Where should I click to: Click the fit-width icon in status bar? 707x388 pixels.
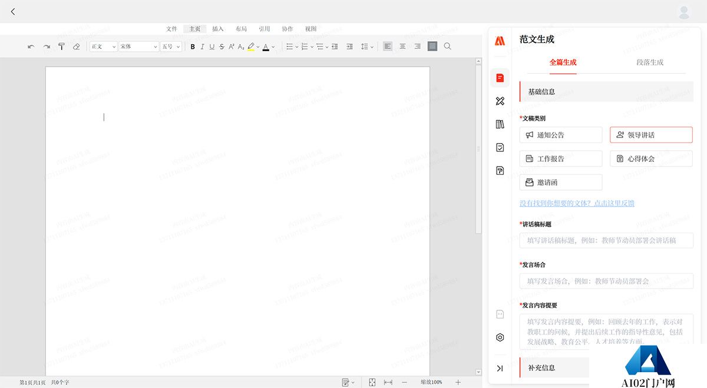tap(388, 382)
